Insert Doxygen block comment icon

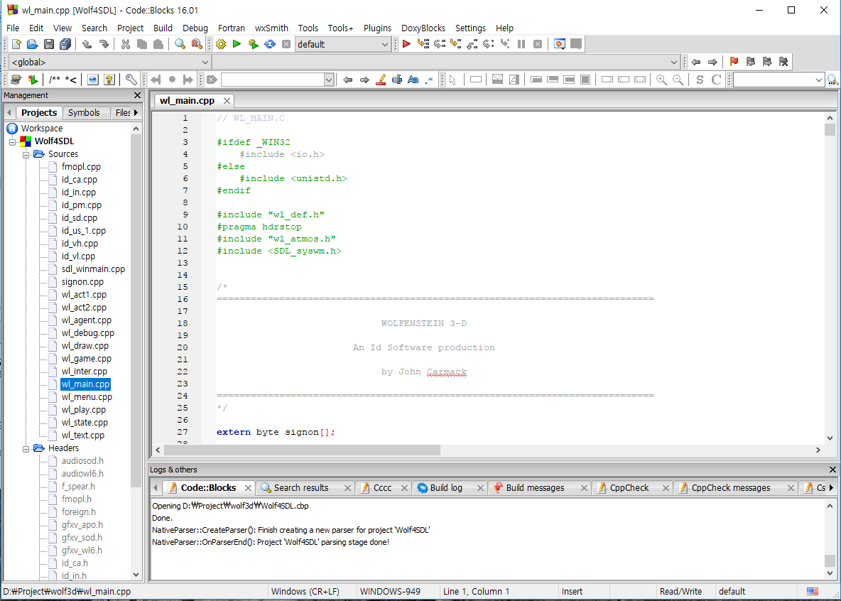pos(54,80)
